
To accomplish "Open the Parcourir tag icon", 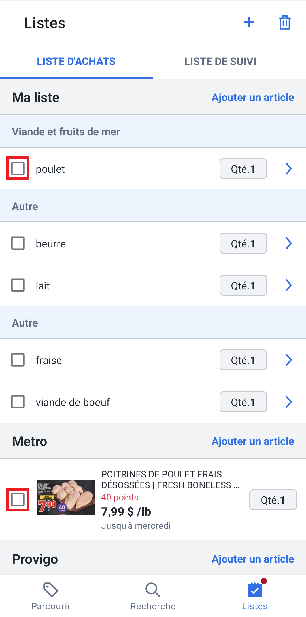I will click(x=51, y=590).
